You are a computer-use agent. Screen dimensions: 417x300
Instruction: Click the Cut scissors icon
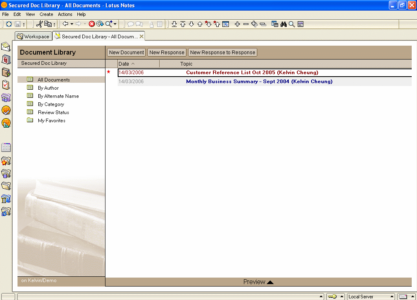[39, 24]
